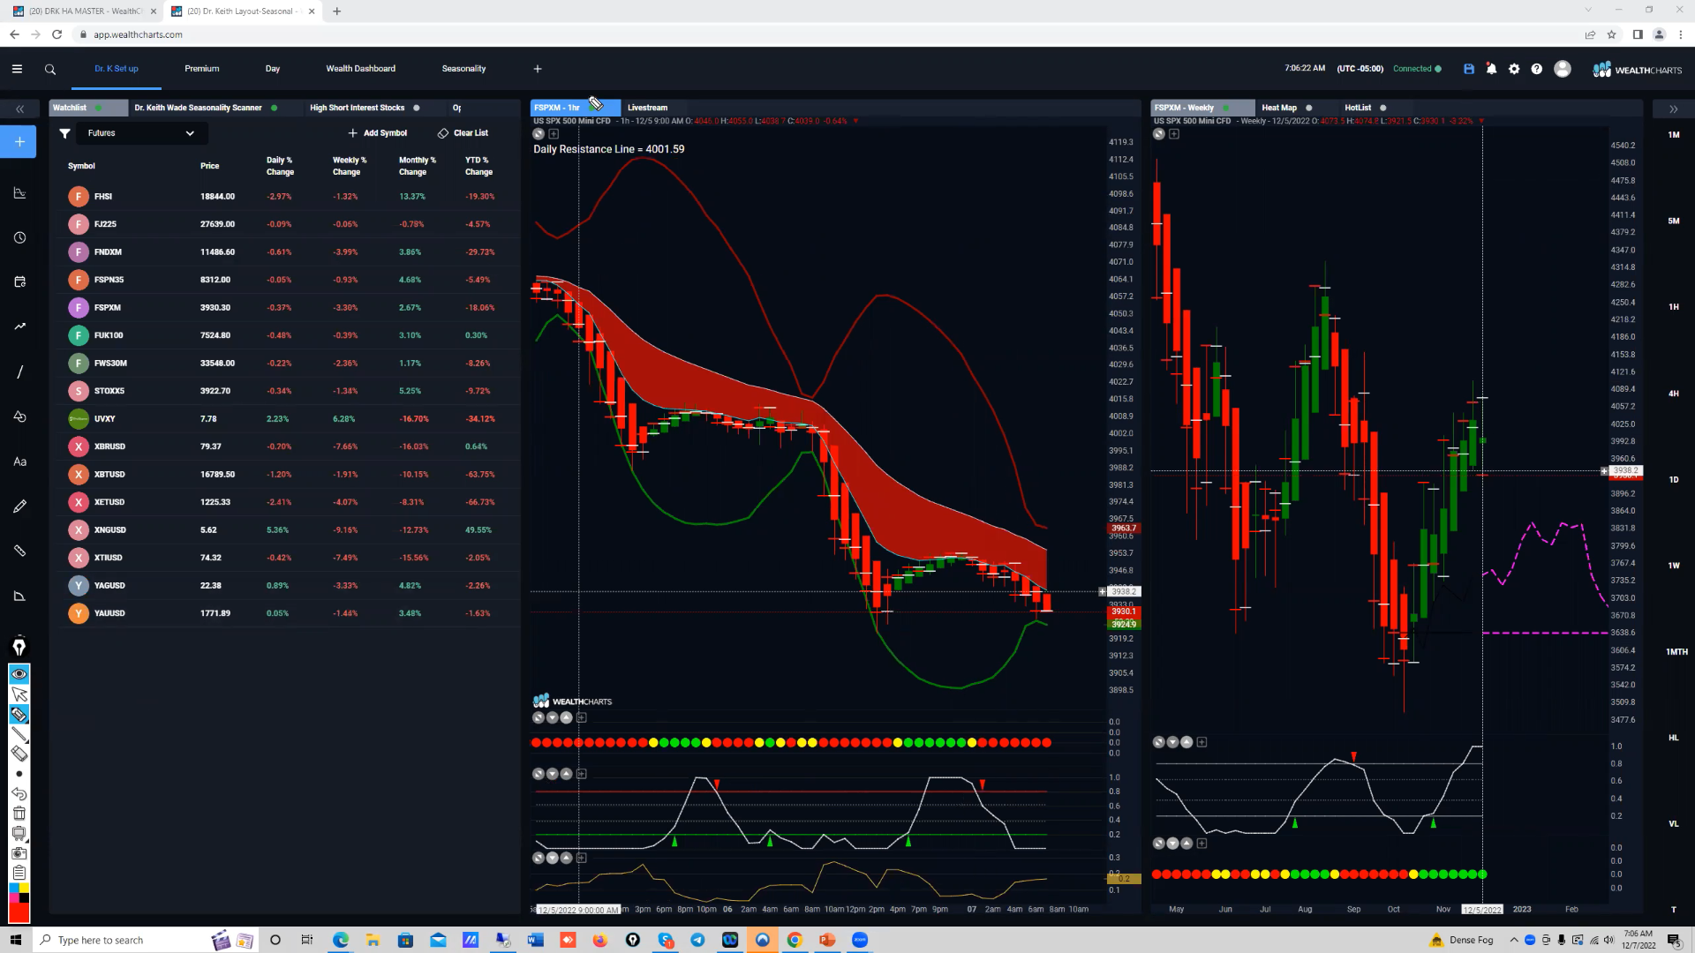
Task: Pick the red color swatch in annotation toolbar
Action: pos(19,912)
